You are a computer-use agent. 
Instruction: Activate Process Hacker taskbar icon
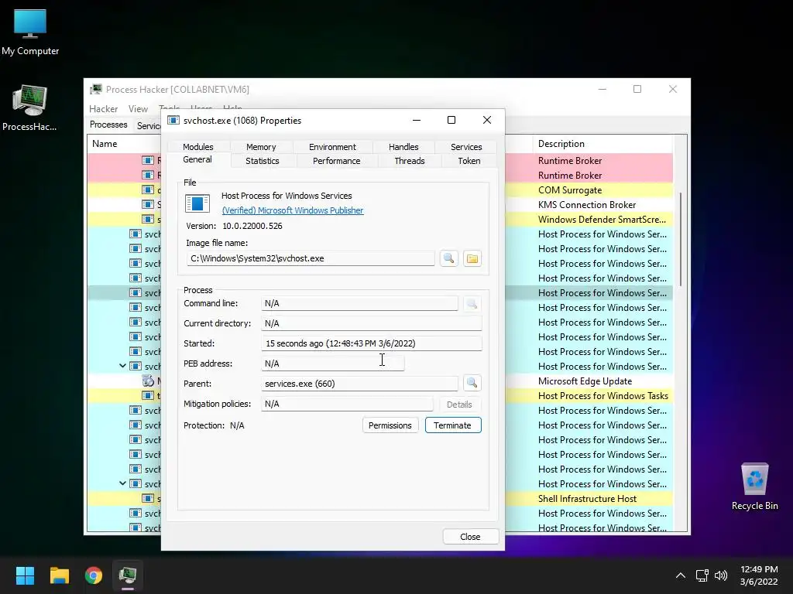[x=128, y=575]
